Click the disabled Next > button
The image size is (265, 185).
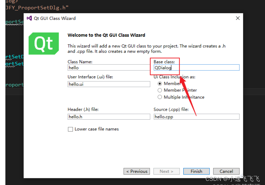(x=166, y=171)
